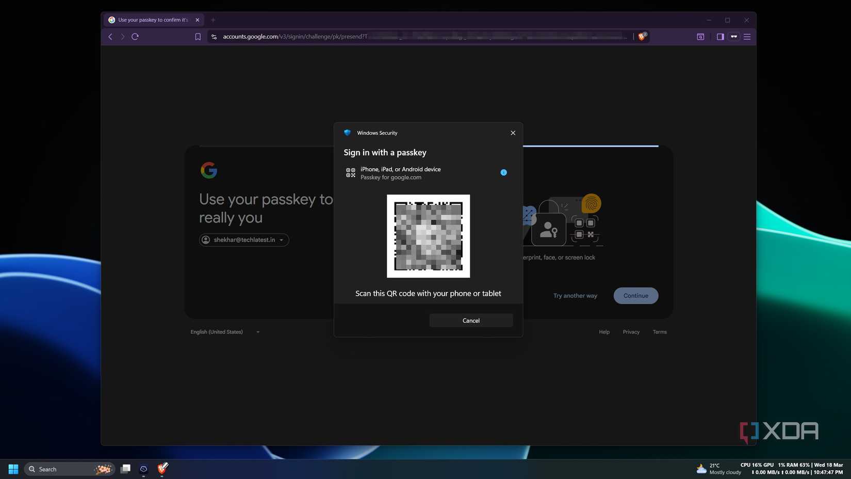The width and height of the screenshot is (851, 479).
Task: Open the Windows Start menu
Action: 13,469
